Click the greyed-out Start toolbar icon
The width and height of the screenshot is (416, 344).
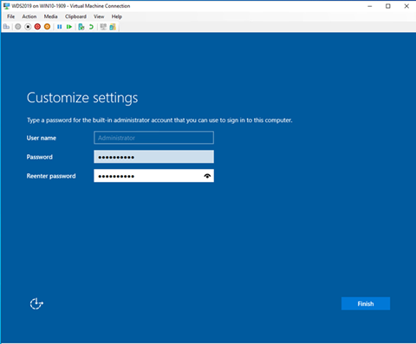18,27
